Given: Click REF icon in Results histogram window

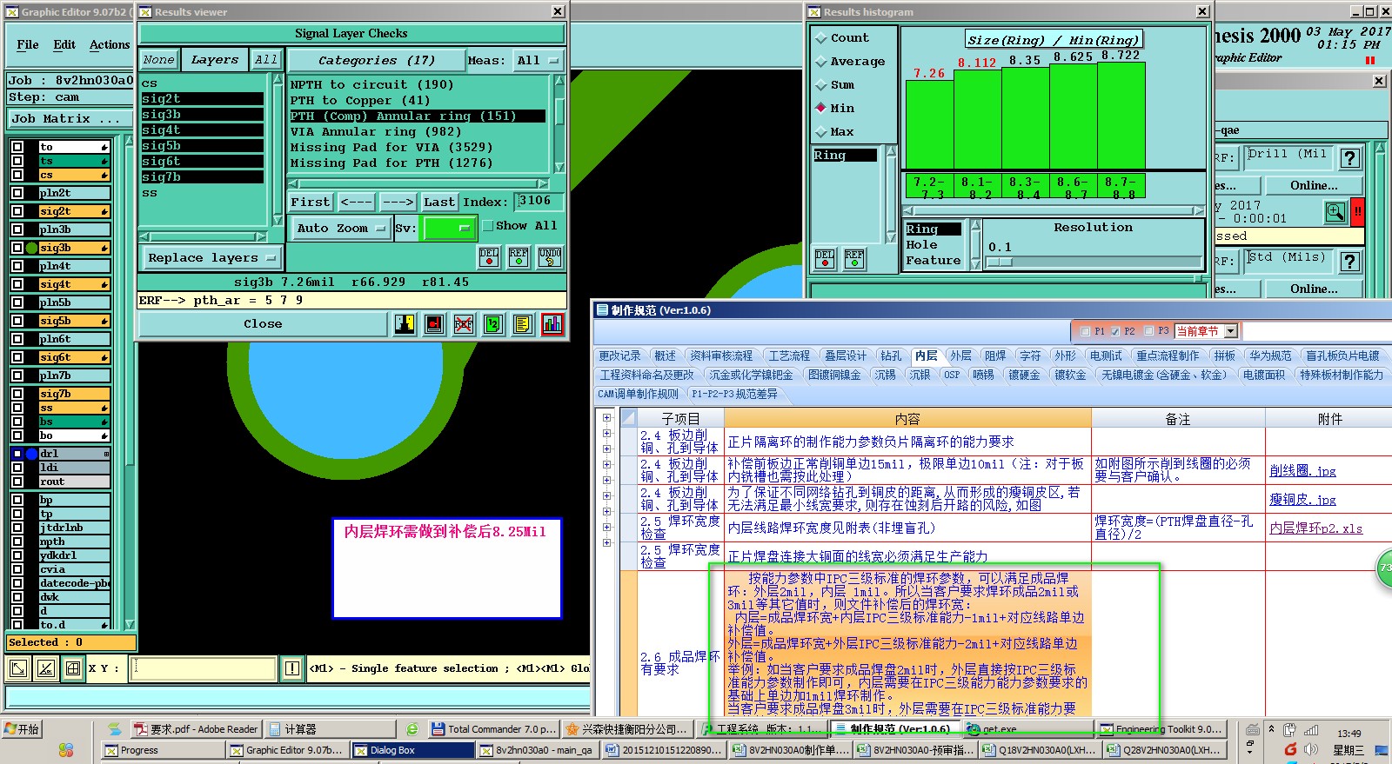Looking at the screenshot, I should (854, 258).
